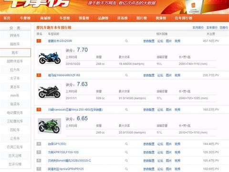Open 参数配置 for KPR150
Viewport: 229px width, 172px height.
point(149,152)
